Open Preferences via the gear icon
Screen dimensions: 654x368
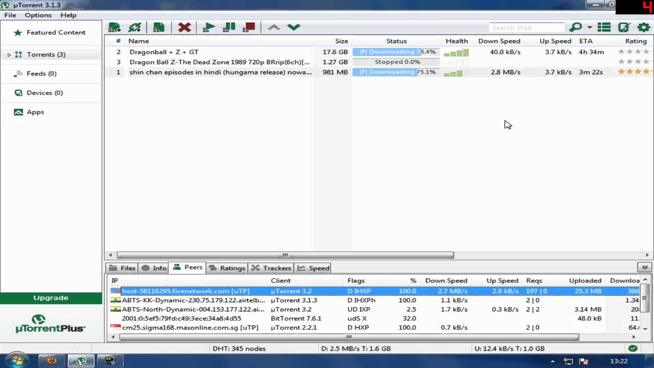[643, 27]
